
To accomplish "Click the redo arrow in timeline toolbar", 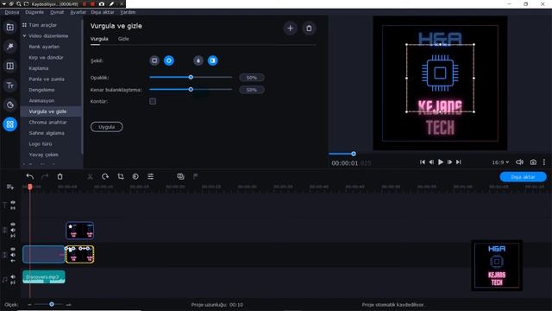I will [45, 176].
